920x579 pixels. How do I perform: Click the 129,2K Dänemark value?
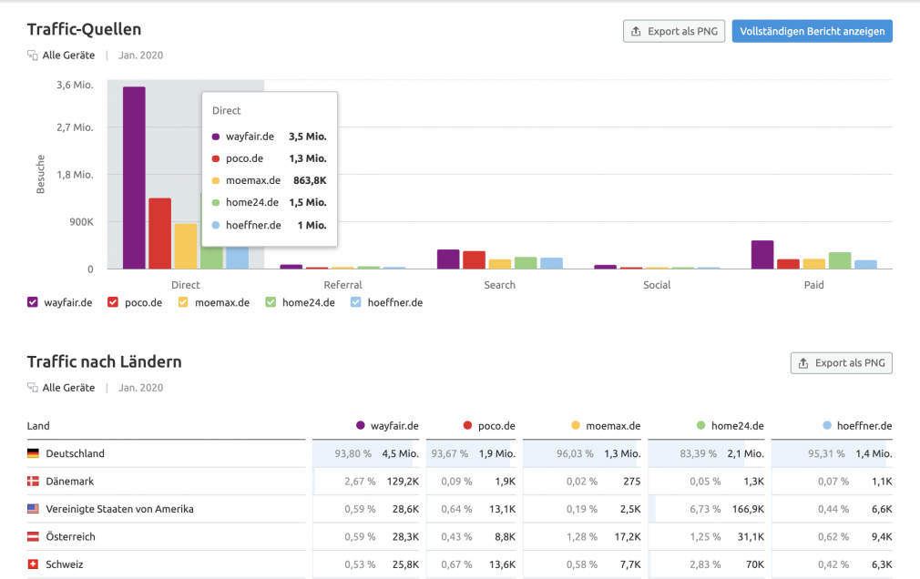coord(404,481)
